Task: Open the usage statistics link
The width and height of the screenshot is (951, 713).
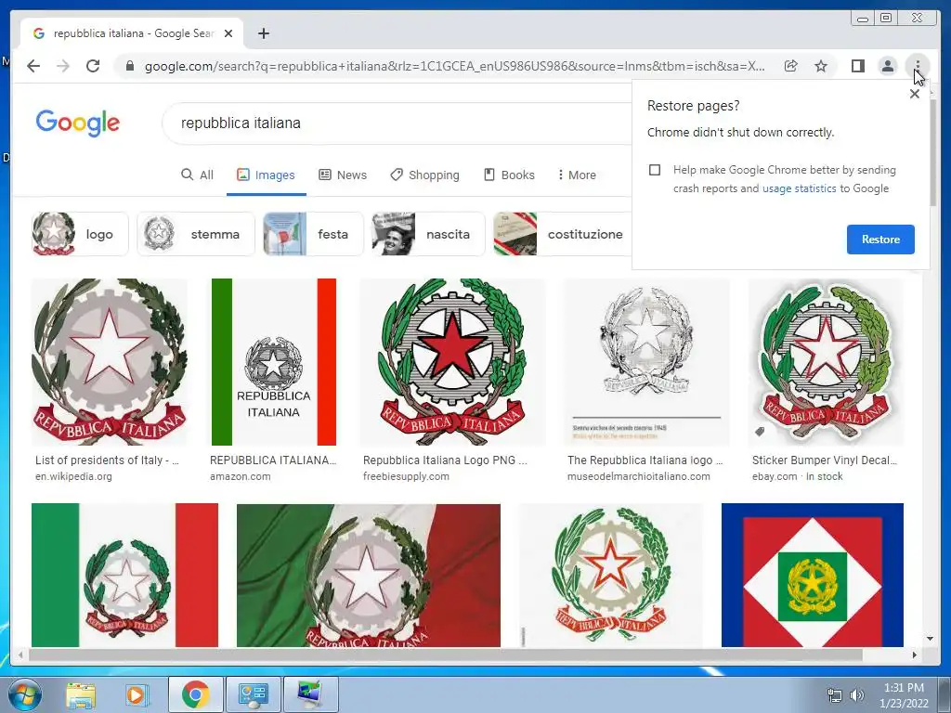Action: point(799,188)
